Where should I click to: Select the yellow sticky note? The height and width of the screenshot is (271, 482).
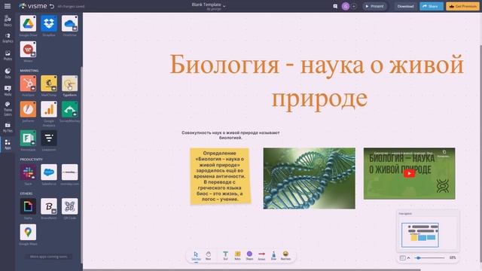click(220, 176)
